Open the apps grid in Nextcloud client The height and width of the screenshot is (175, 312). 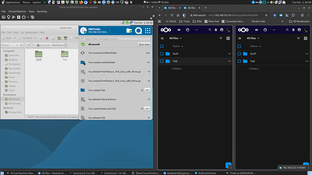148,31
